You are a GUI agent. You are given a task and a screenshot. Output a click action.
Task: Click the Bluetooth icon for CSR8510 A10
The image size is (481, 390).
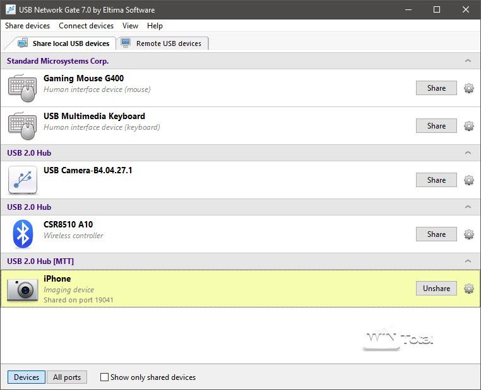pos(23,234)
